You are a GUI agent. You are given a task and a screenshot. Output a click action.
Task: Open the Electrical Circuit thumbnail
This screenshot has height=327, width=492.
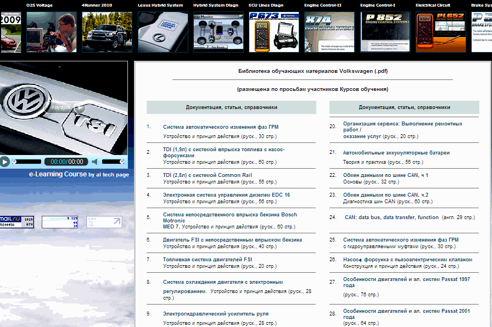(441, 32)
